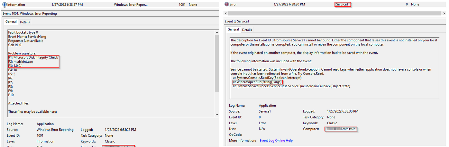Click the right arrow of the horizontal scrollbar in the right pane
This screenshot has height=147, width=449.
pos(444,13)
